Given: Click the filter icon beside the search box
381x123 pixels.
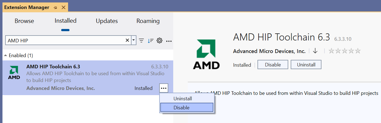Looking at the screenshot, I should click(141, 41).
